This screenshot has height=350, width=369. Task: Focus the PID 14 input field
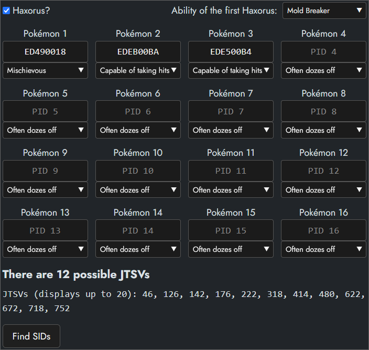point(138,230)
